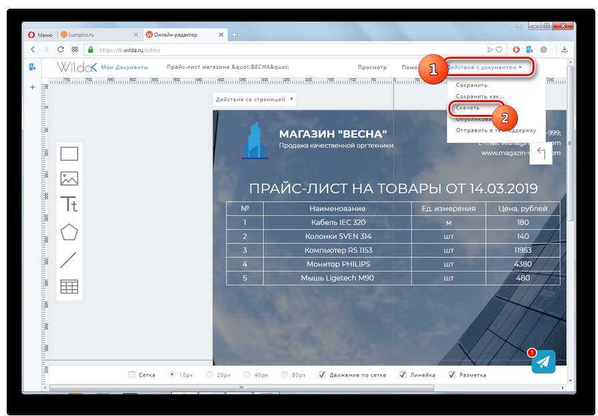Click the undo arrow icon on the page
Viewport: 598px width, 416px height.
tap(541, 154)
